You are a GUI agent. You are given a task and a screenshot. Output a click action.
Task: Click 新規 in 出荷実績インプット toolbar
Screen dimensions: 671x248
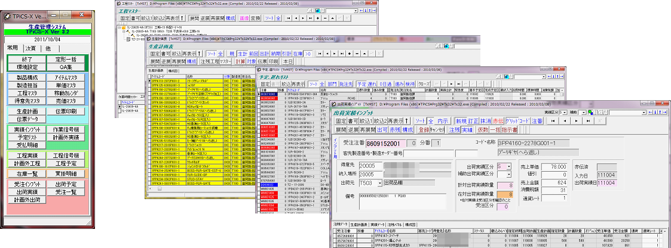[461, 121]
